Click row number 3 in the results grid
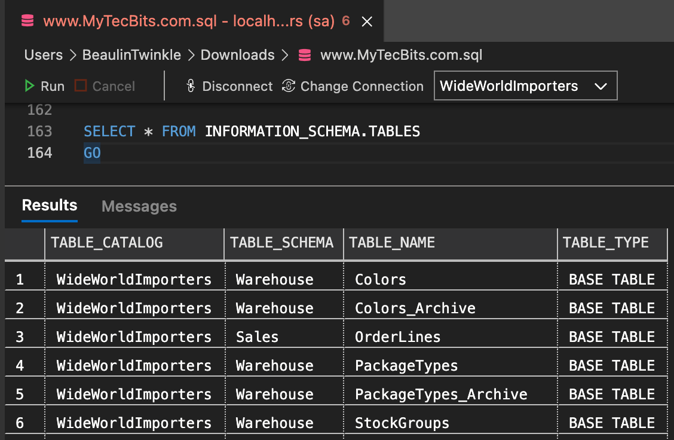 (24, 337)
